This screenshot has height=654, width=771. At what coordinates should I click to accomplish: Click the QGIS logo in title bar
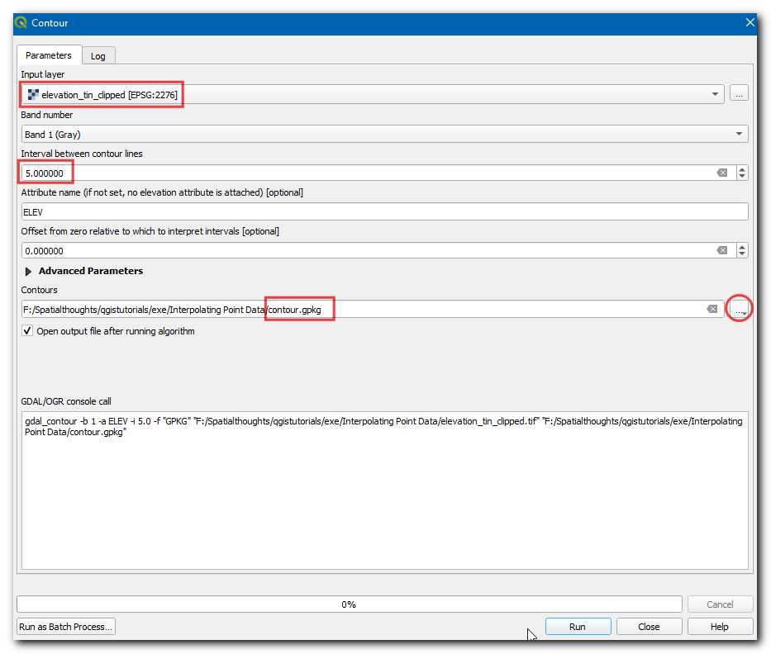click(21, 23)
